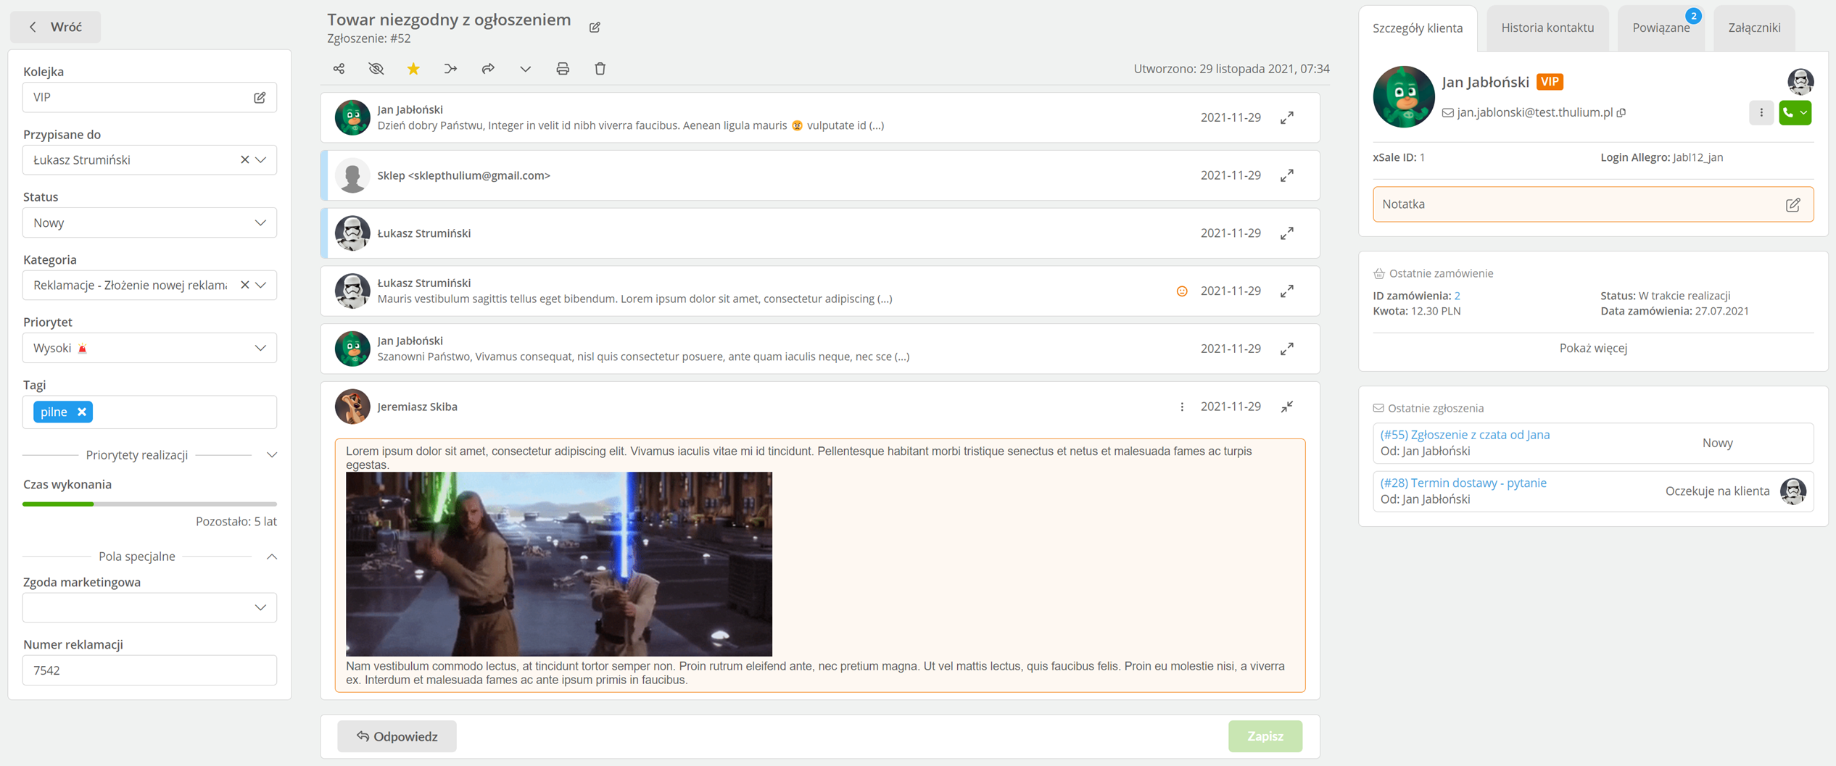Expand the Łukasz Strumiński message without preview
Image resolution: width=1836 pixels, height=766 pixels.
tap(1286, 233)
